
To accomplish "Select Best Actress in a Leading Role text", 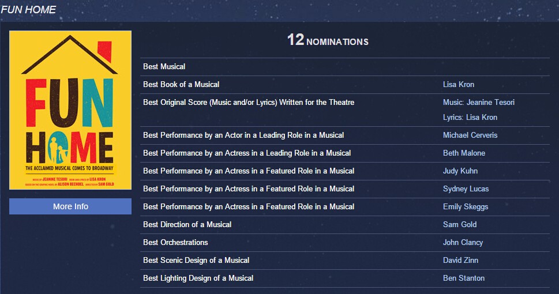I will point(247,153).
